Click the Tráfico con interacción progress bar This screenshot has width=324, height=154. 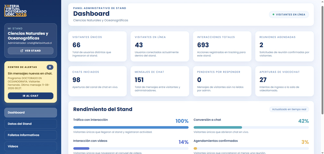tap(131, 128)
